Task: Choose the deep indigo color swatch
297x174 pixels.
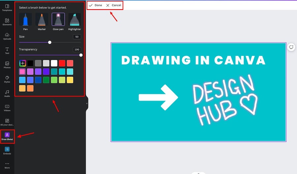Action: pos(46,72)
